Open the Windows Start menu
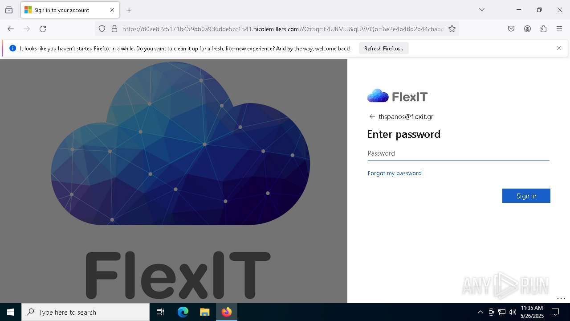The height and width of the screenshot is (321, 570). point(11,312)
